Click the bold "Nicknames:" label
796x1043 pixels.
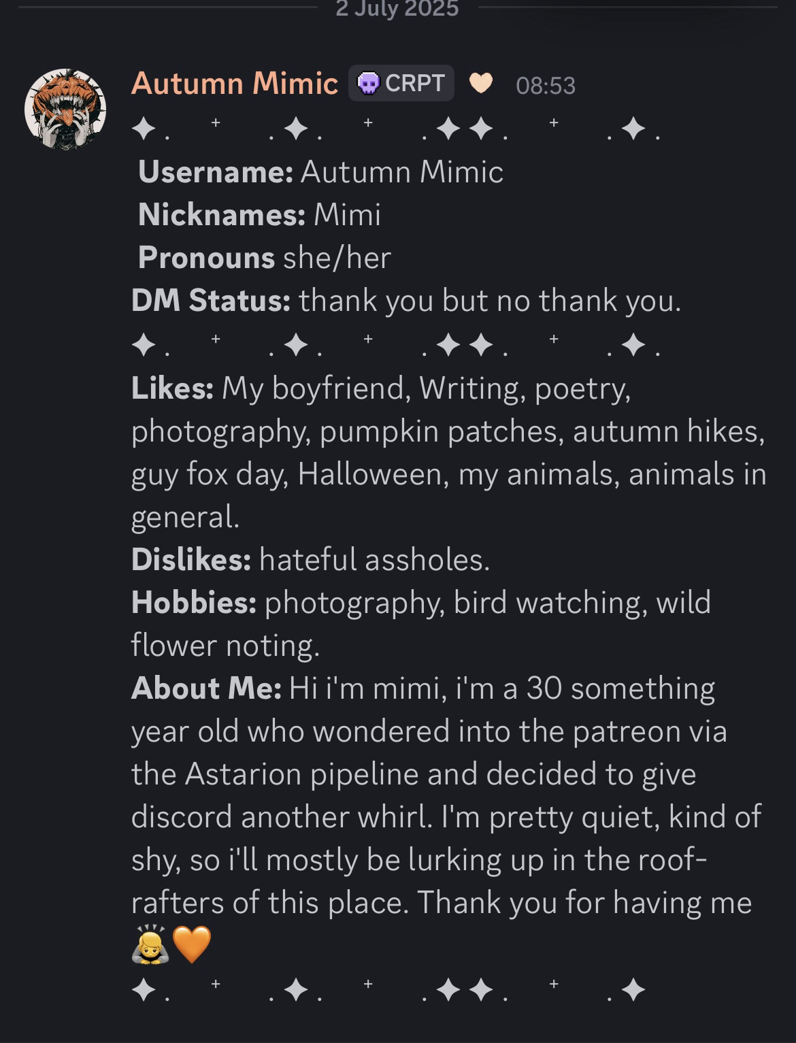pos(221,215)
